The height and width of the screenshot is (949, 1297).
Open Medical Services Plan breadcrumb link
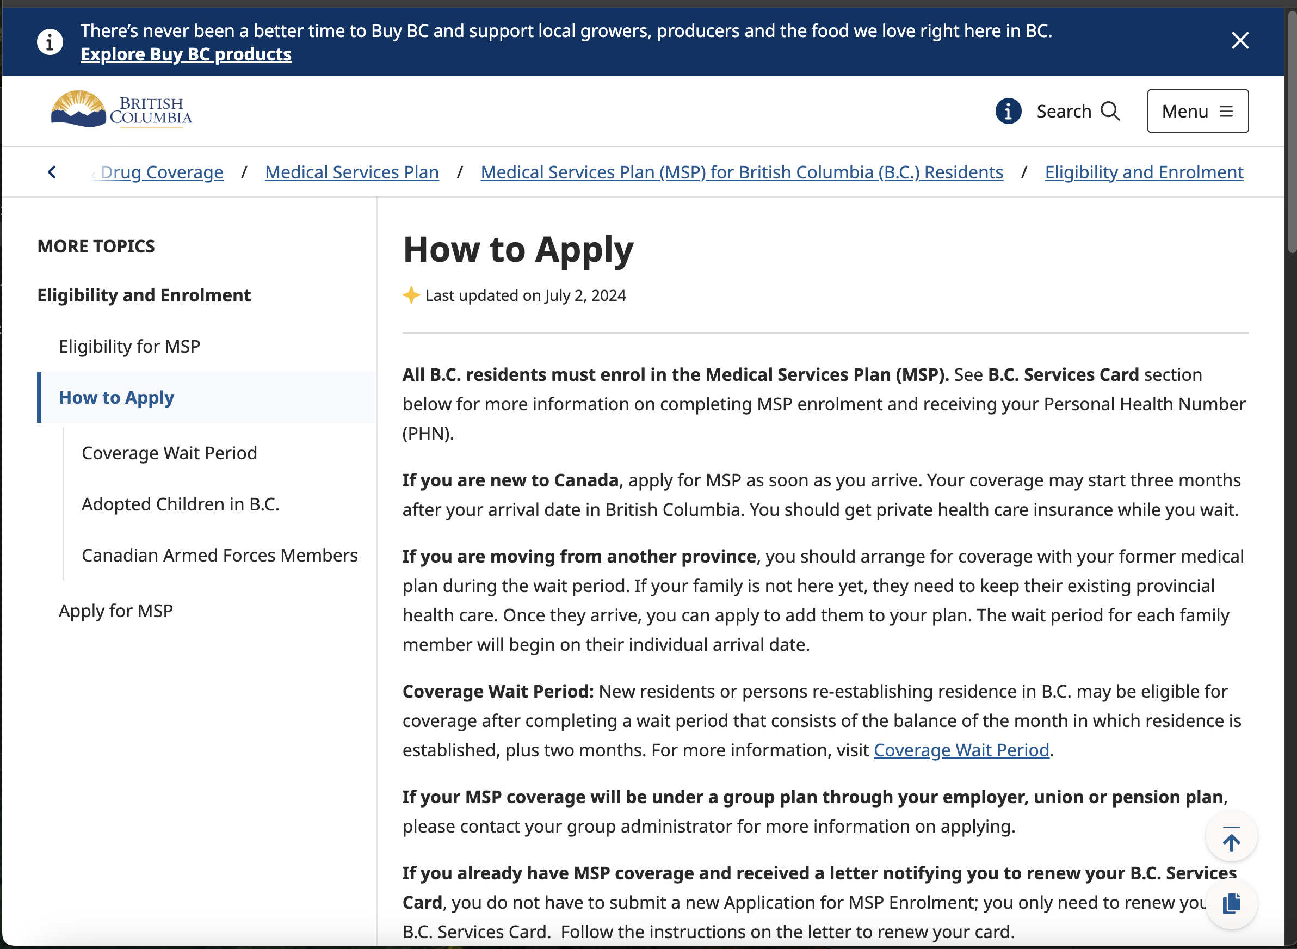(351, 172)
